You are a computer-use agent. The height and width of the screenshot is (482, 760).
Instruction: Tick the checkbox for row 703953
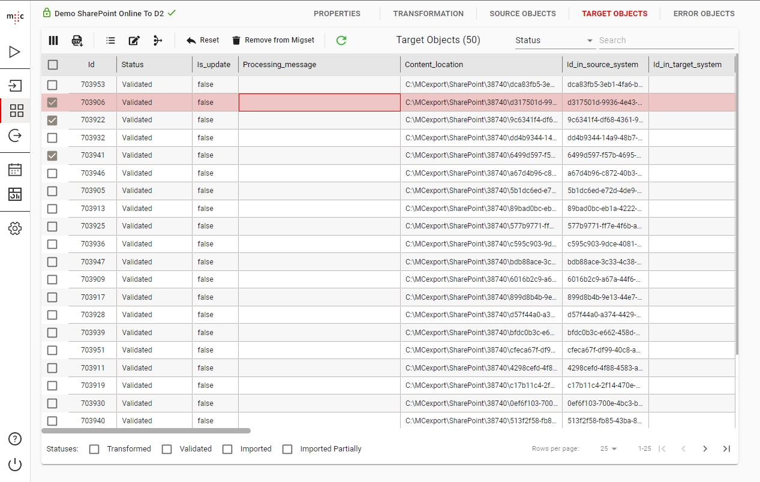click(x=53, y=85)
